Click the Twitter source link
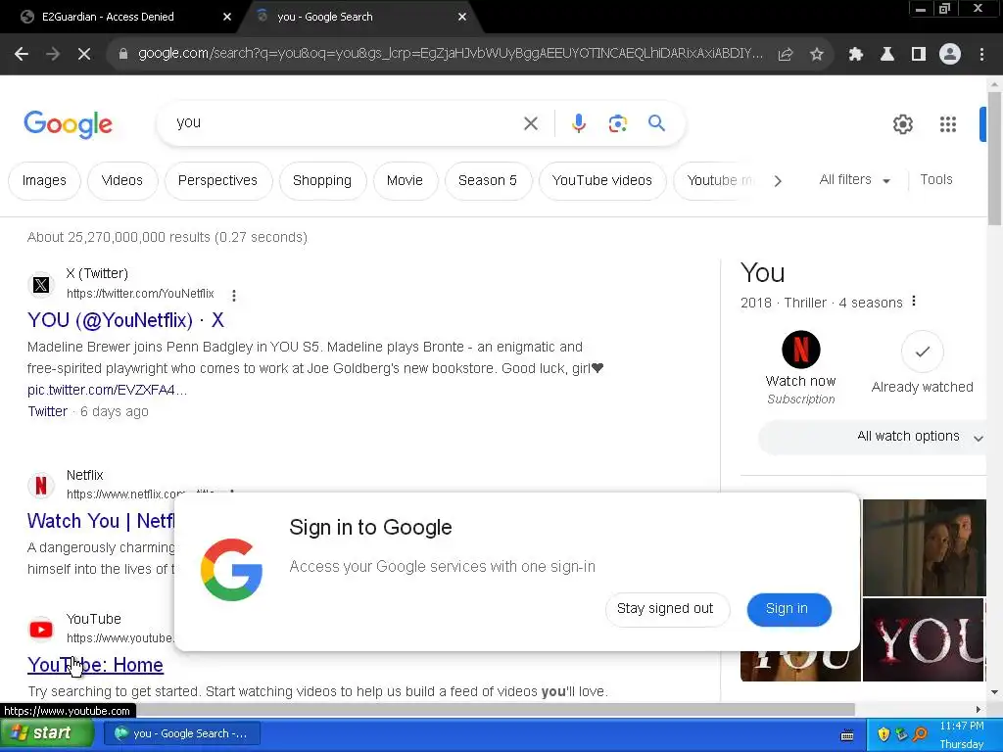This screenshot has height=752, width=1003. click(x=47, y=412)
